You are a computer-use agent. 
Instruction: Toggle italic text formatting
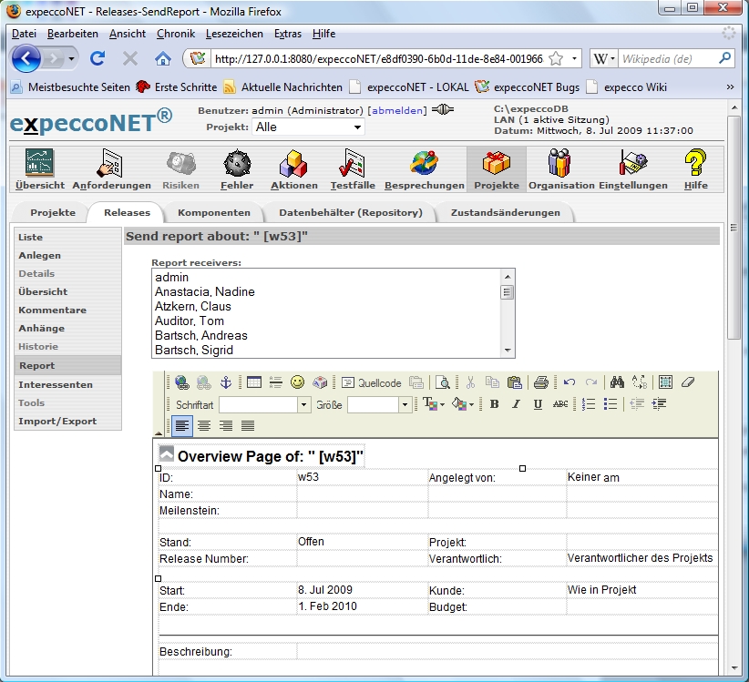point(516,404)
